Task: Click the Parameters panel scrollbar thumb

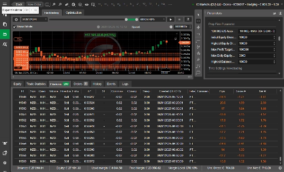Action: pyautogui.click(x=279, y=39)
